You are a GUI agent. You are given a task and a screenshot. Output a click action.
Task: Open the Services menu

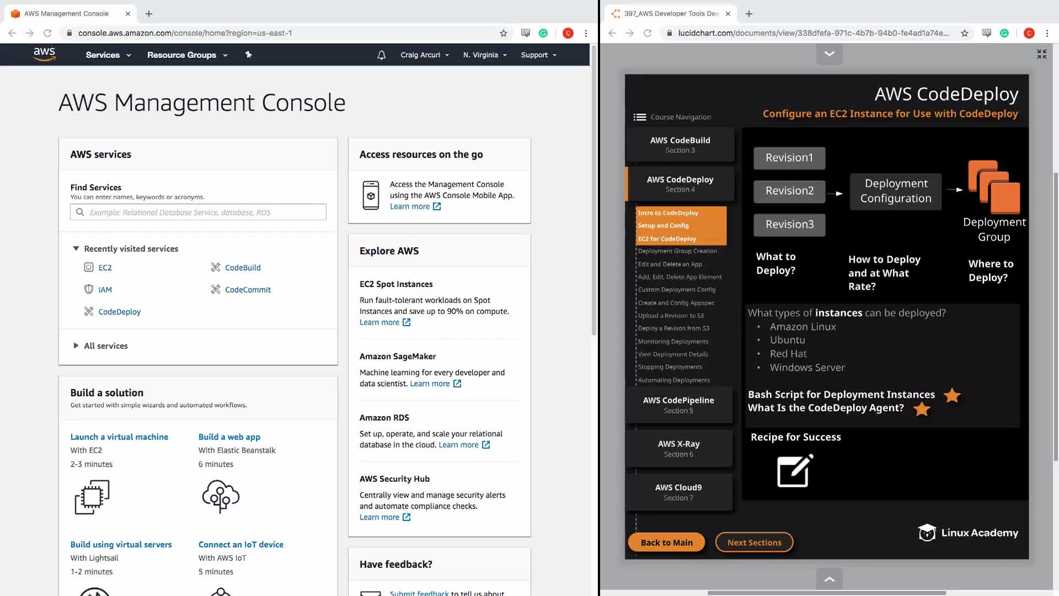108,55
